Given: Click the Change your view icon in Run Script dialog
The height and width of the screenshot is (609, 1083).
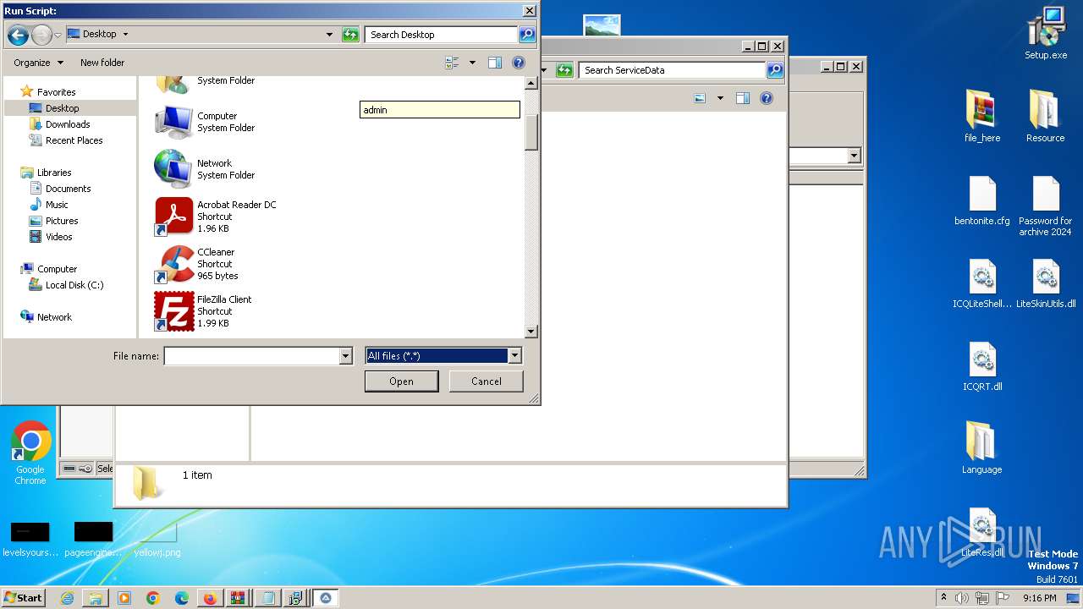Looking at the screenshot, I should pos(452,63).
